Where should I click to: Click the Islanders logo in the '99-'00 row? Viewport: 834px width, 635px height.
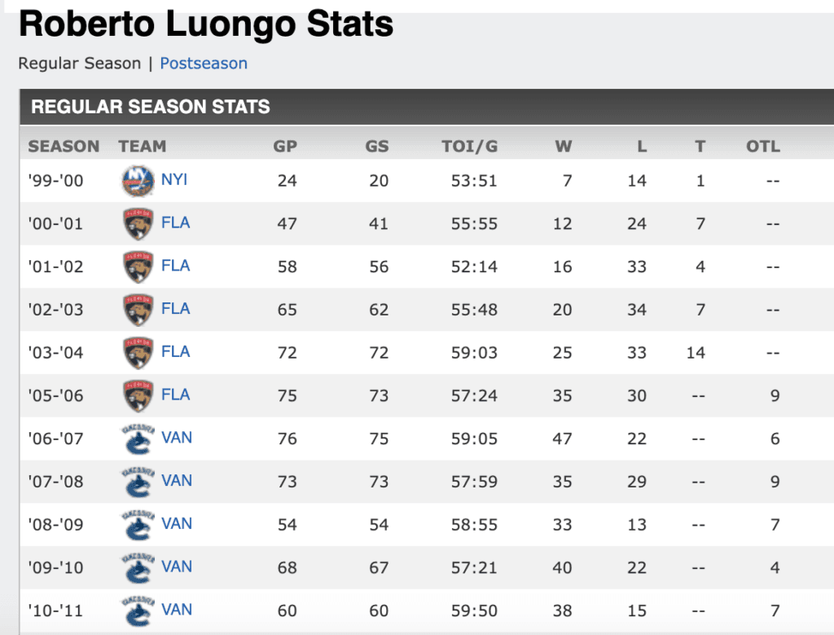click(137, 180)
